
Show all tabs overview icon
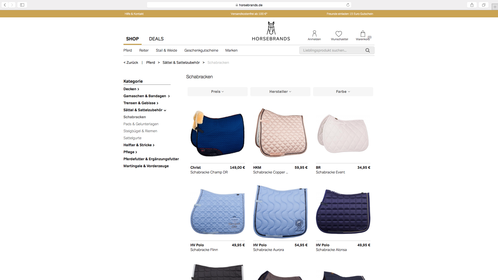[483, 5]
